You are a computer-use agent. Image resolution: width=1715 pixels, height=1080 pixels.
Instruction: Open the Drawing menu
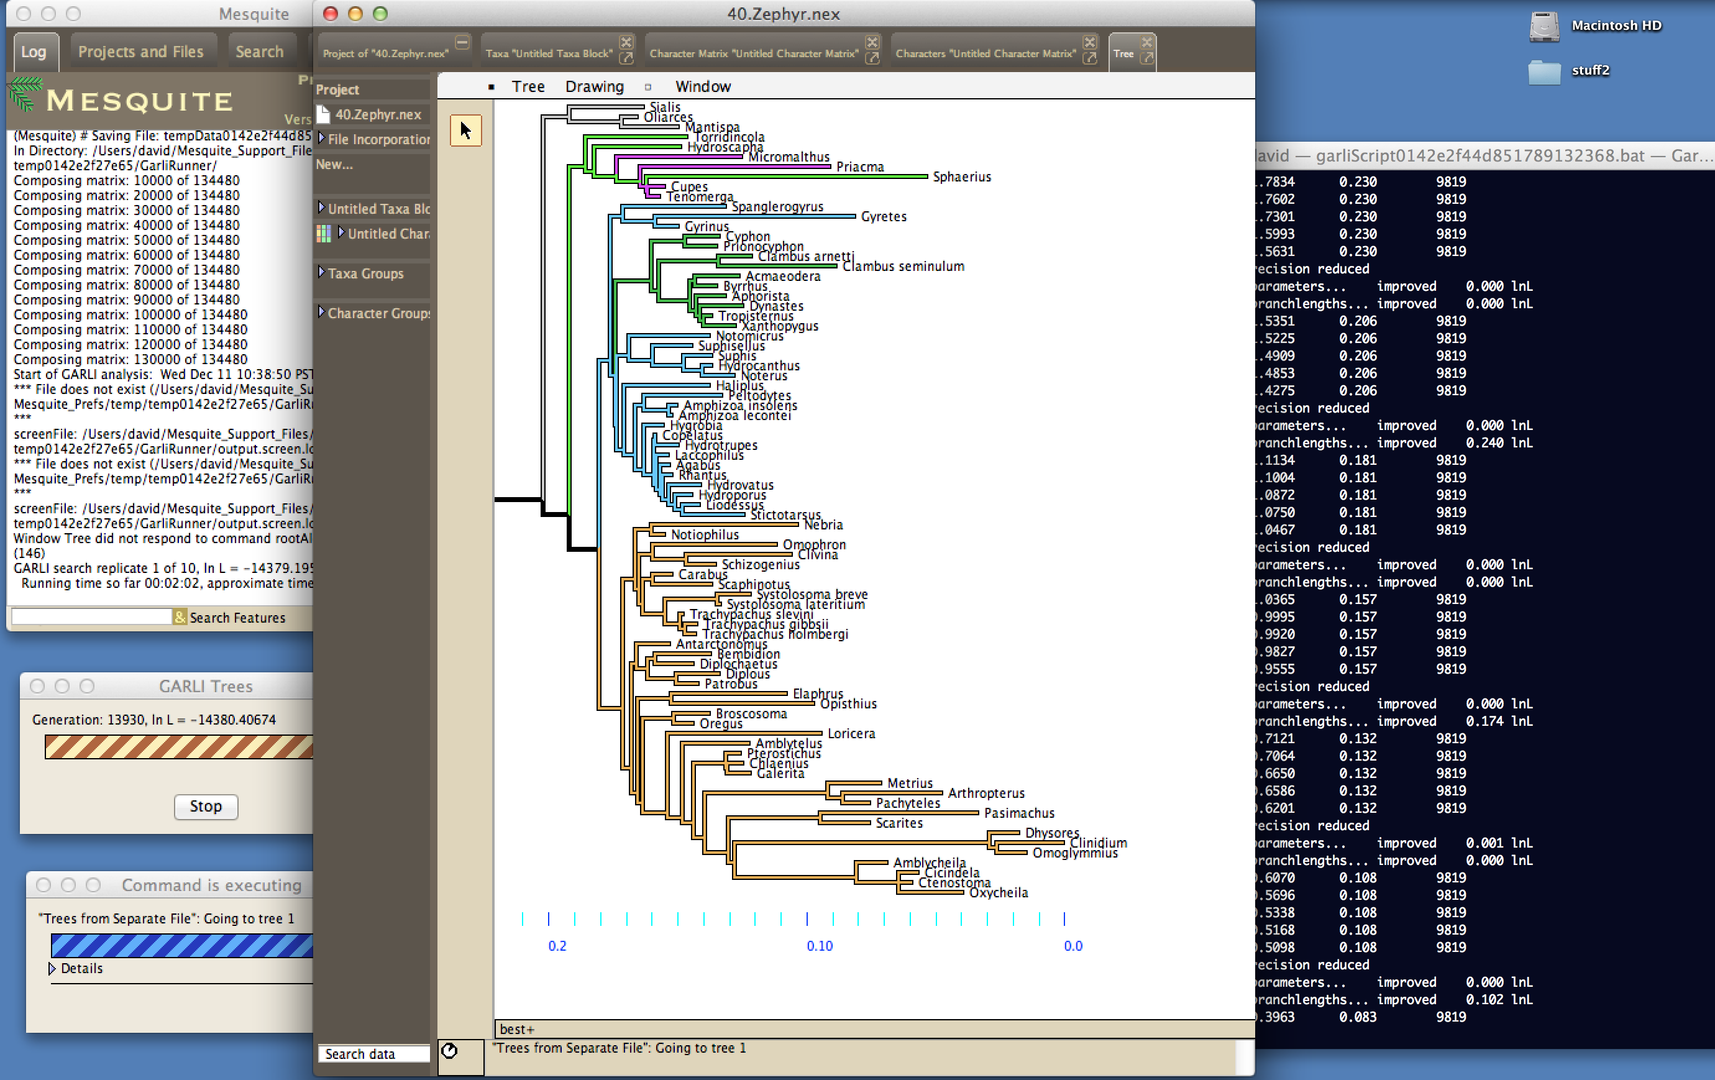[x=594, y=87]
